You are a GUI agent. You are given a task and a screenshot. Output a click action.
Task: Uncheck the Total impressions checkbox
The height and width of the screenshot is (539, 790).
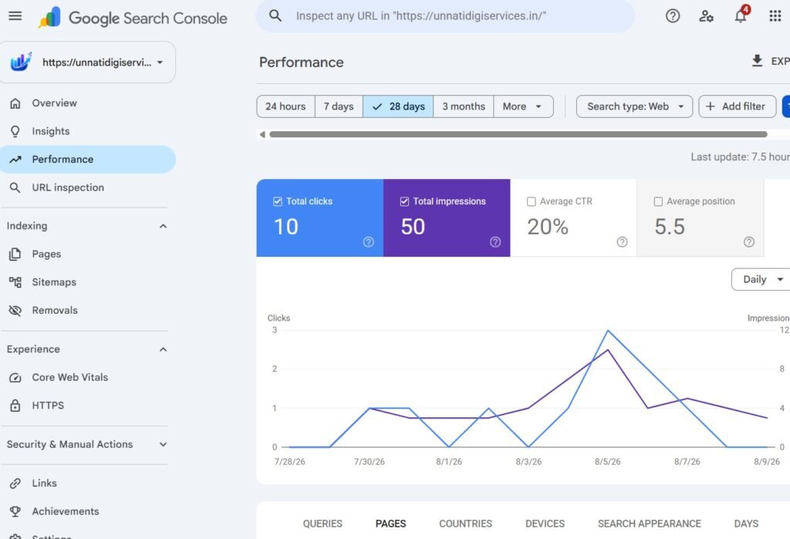click(x=404, y=201)
